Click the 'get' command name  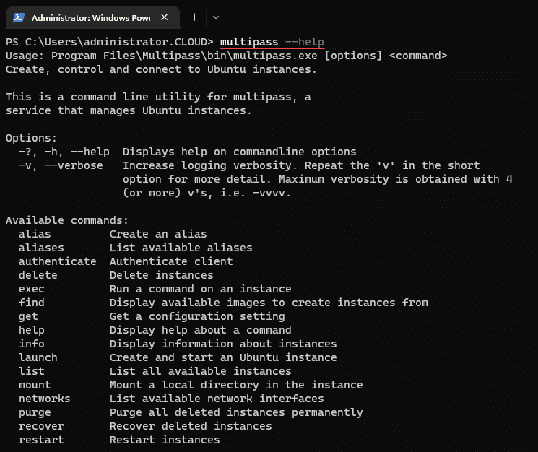tap(28, 316)
